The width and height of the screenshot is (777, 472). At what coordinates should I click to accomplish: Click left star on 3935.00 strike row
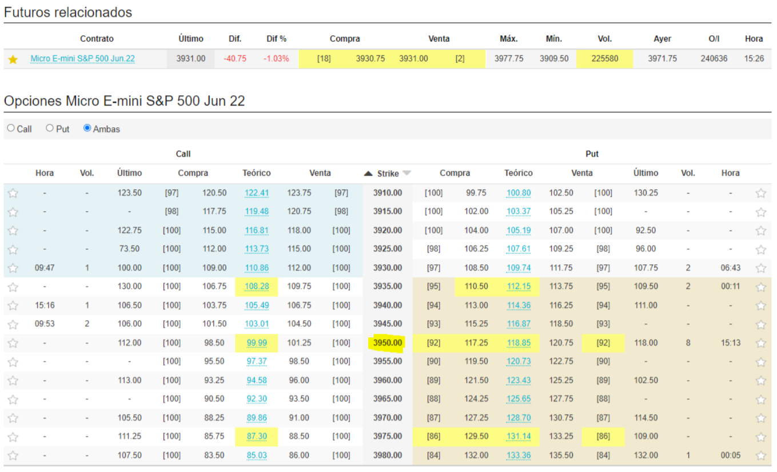pyautogui.click(x=13, y=287)
